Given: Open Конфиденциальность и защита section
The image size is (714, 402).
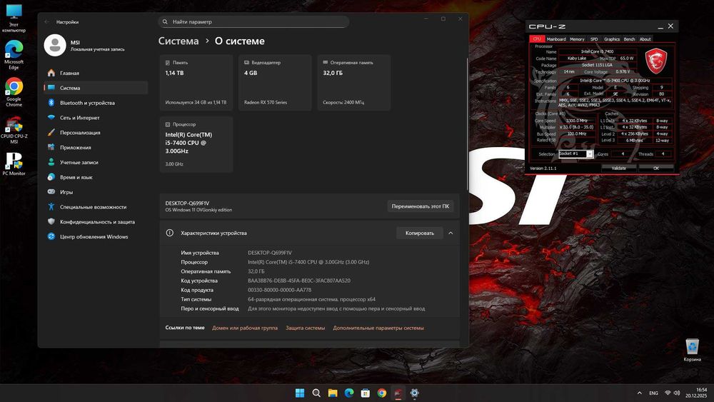Looking at the screenshot, I should tap(96, 222).
